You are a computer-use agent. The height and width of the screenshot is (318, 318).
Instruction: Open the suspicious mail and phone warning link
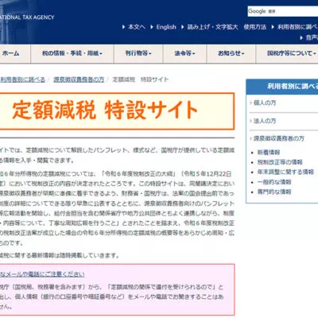coord(42,274)
